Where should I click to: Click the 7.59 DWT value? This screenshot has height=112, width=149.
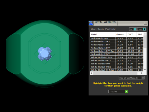coord(130,42)
